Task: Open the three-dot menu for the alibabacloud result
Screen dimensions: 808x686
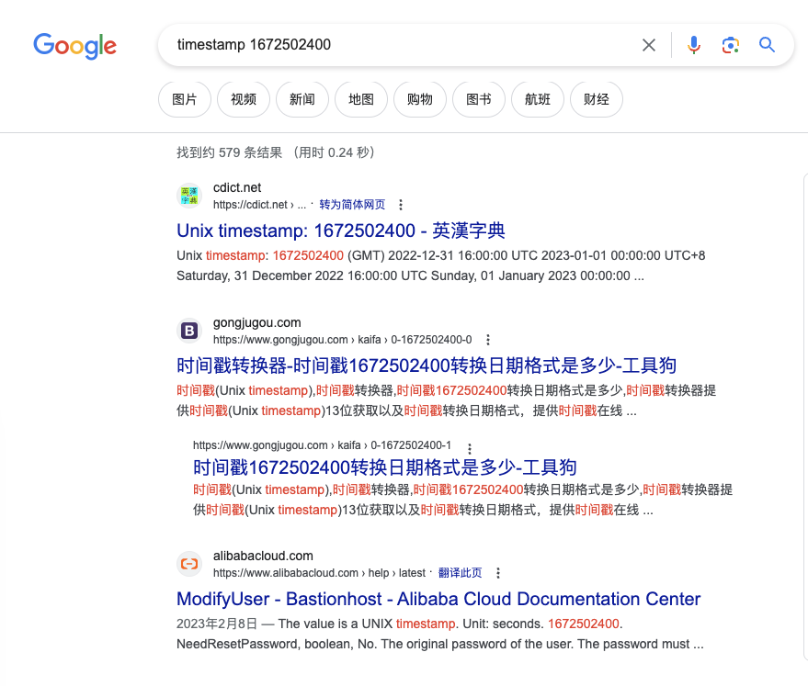Action: pyautogui.click(x=497, y=572)
